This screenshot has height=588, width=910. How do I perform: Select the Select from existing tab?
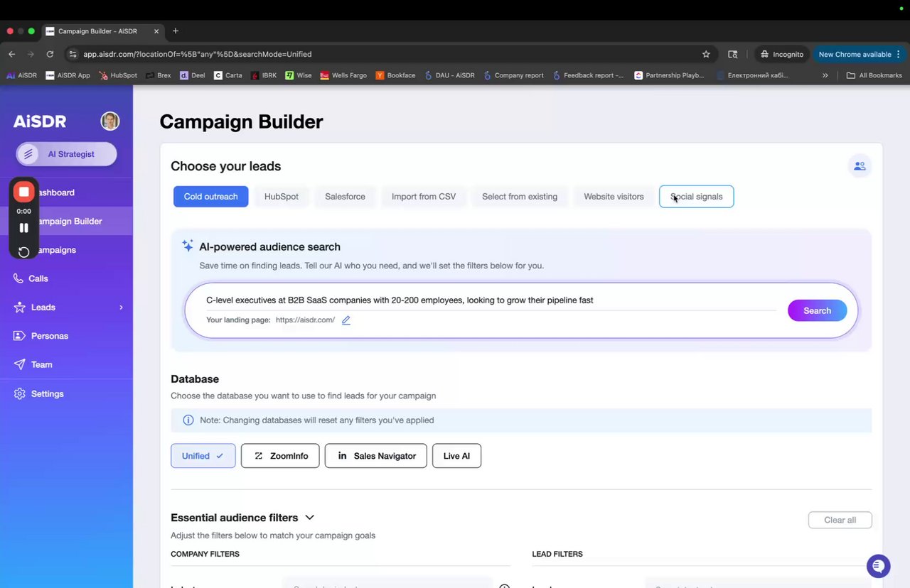[x=520, y=197]
